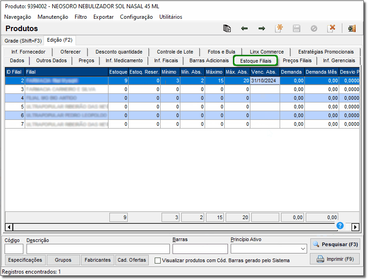Open the Navegação menu
368x280 pixels.
point(17,17)
